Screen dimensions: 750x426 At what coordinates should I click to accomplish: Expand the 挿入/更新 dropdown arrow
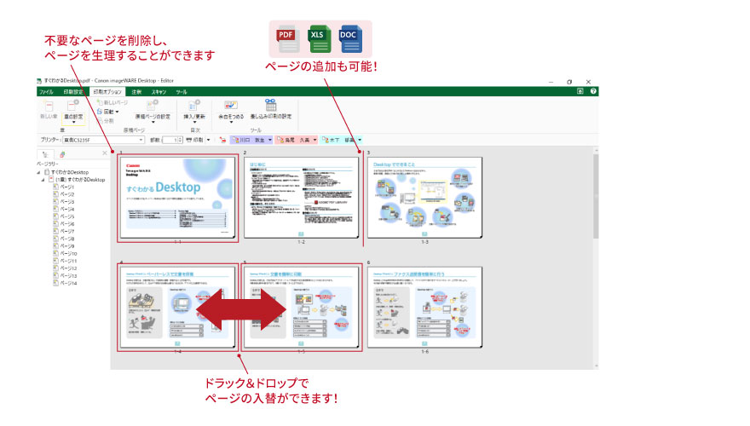[x=194, y=123]
